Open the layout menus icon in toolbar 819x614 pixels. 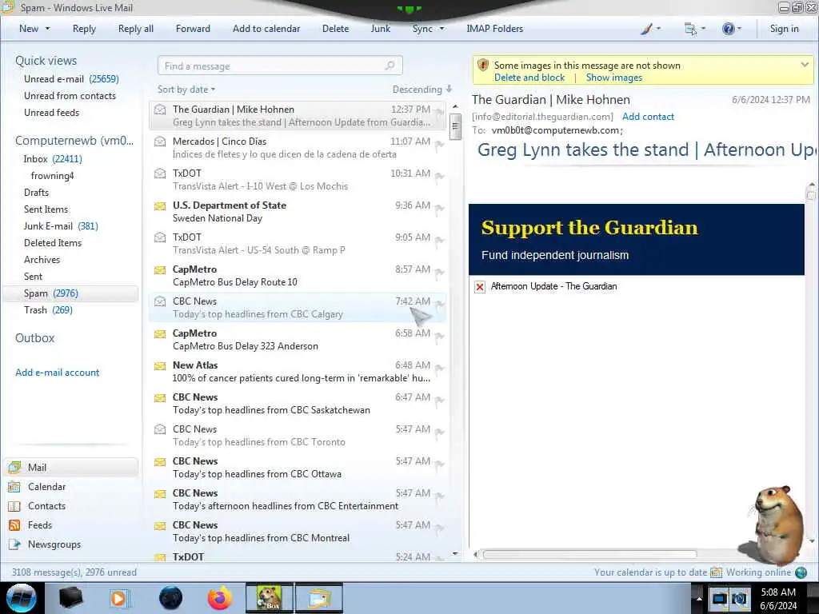pos(690,29)
